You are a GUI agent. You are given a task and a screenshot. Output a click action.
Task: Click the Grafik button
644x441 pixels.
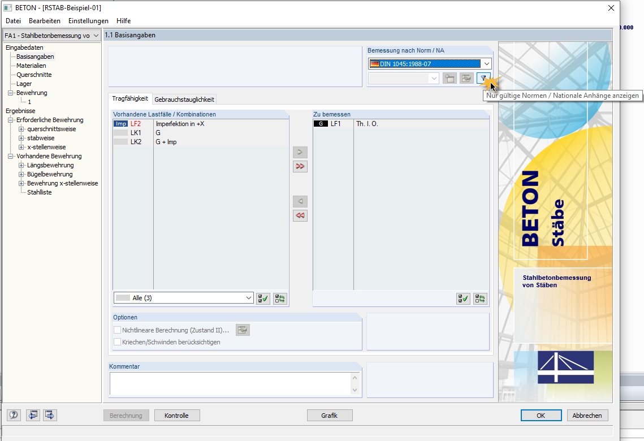pyautogui.click(x=330, y=416)
